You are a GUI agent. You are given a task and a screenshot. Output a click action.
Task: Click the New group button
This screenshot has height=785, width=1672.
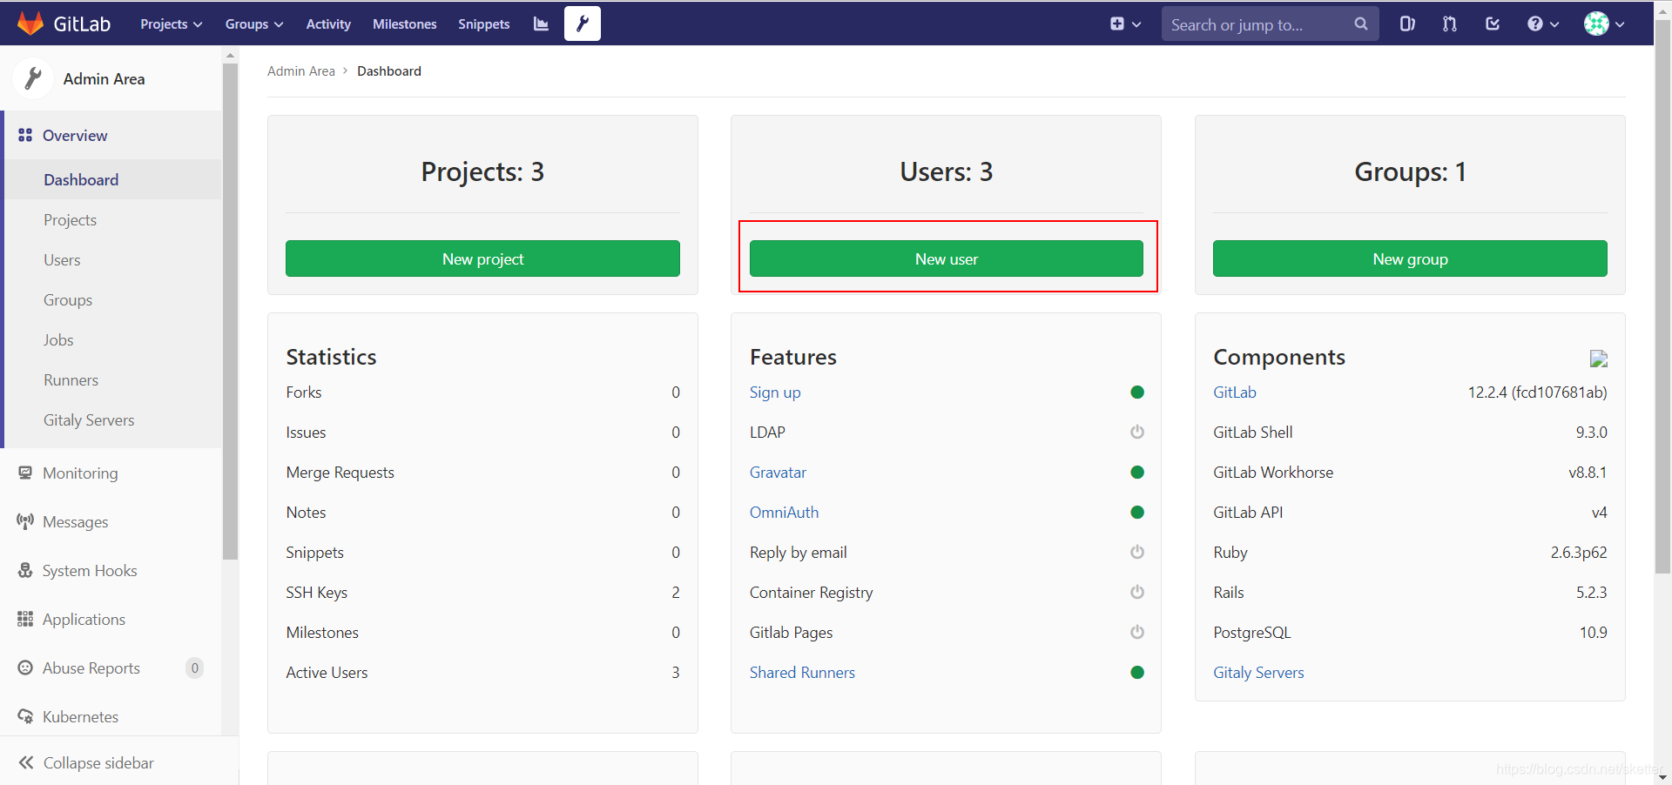[1410, 258]
